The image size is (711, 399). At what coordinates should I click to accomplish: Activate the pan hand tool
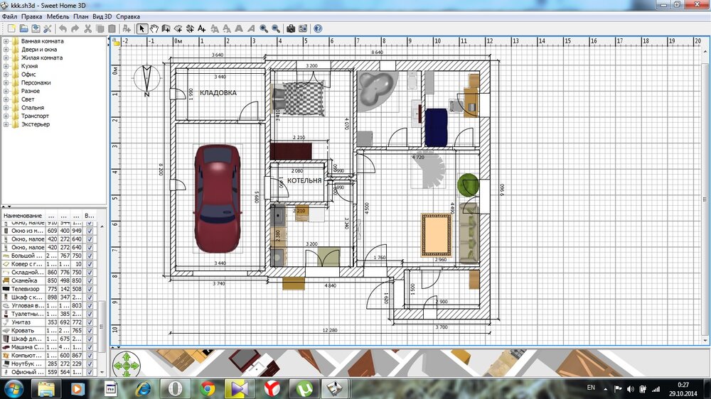[x=154, y=28]
